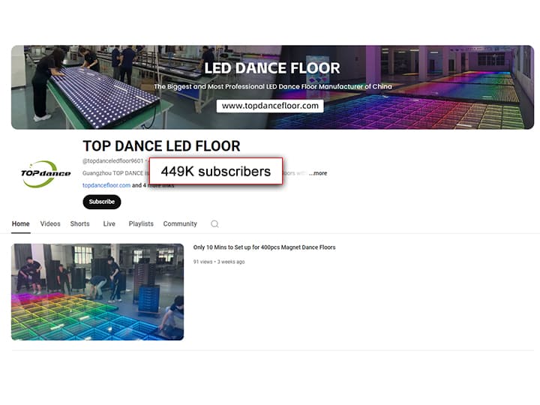The height and width of the screenshot is (405, 540).
Task: Open the topdancefloor.com link
Action: click(x=106, y=185)
